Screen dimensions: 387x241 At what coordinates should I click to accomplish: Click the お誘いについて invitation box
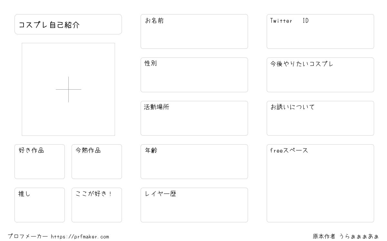pyautogui.click(x=320, y=118)
